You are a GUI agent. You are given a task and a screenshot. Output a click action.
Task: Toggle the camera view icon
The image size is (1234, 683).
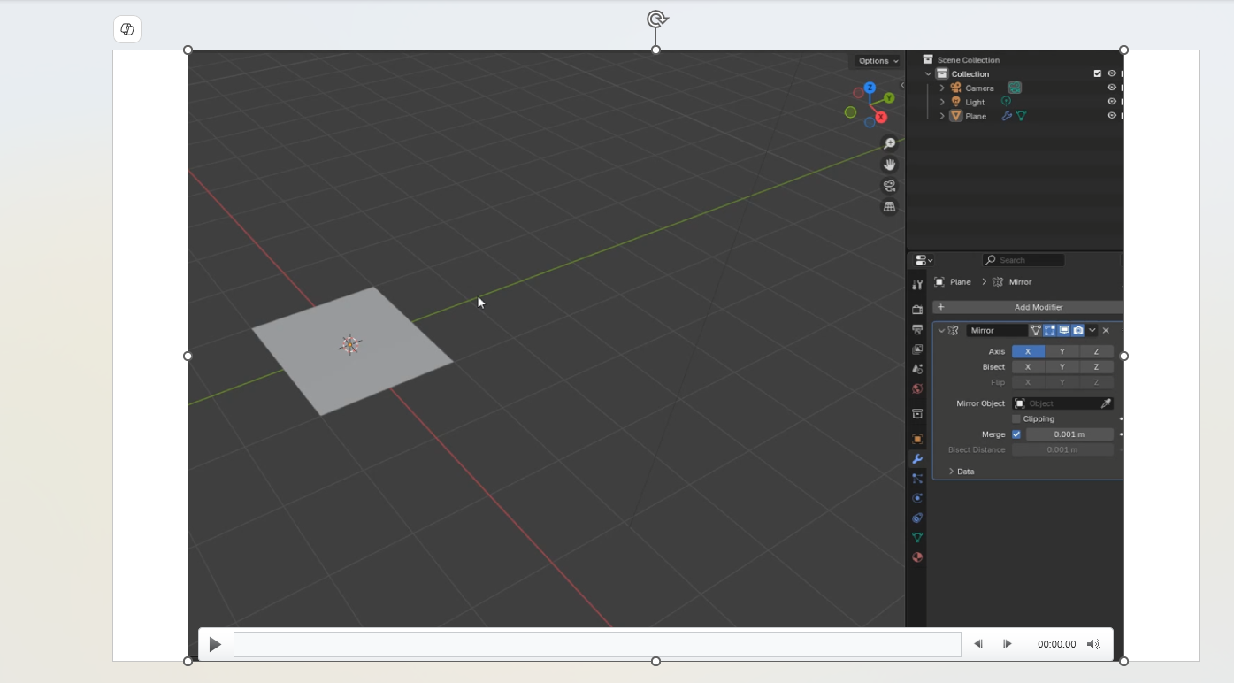tap(889, 186)
